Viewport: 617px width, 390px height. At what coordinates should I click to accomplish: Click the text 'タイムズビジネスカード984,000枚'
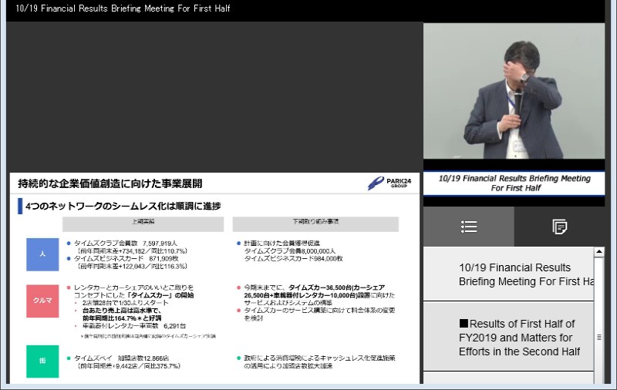click(x=293, y=259)
